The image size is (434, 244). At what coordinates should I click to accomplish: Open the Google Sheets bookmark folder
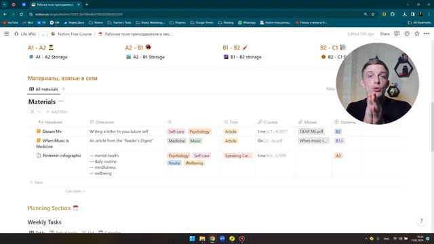202,22
